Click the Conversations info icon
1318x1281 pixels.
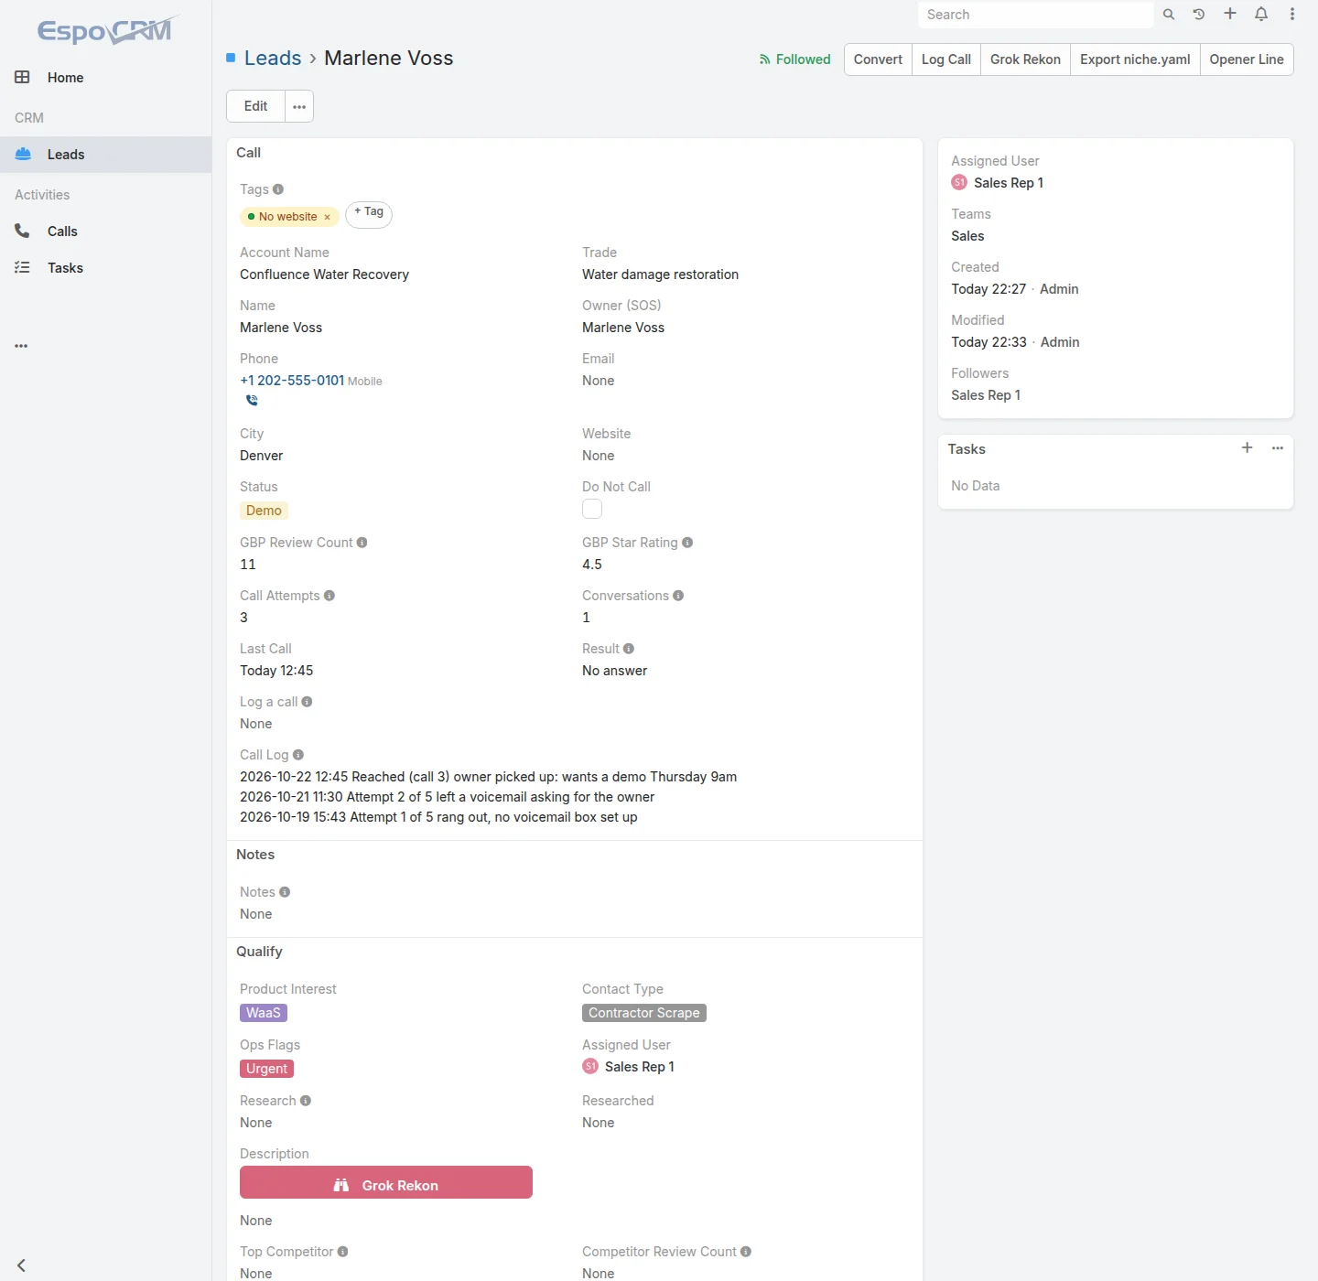[x=678, y=596]
